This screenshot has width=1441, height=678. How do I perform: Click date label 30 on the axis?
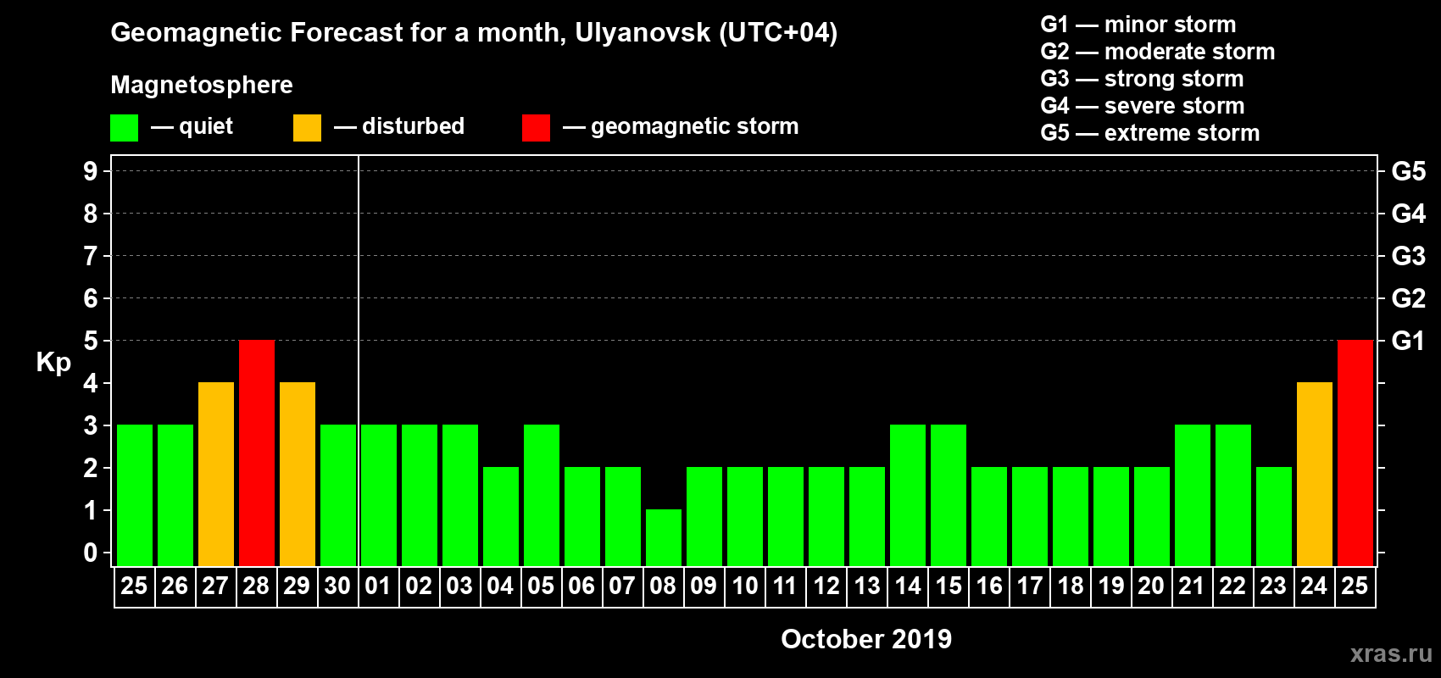click(337, 586)
